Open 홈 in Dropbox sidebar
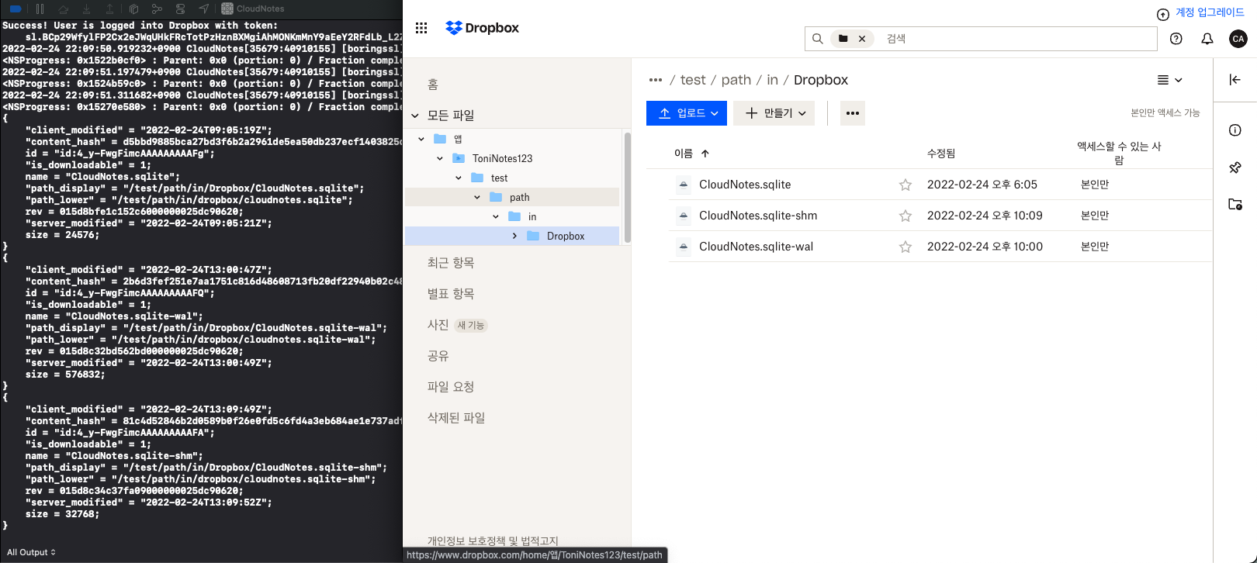 (x=433, y=84)
